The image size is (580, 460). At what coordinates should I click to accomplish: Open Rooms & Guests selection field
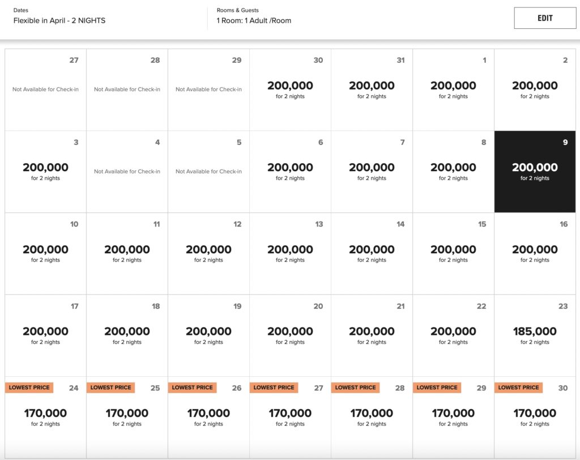coord(254,20)
